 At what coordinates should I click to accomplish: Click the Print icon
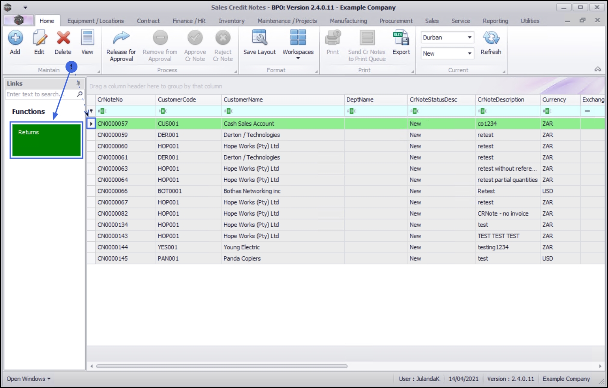click(x=333, y=38)
